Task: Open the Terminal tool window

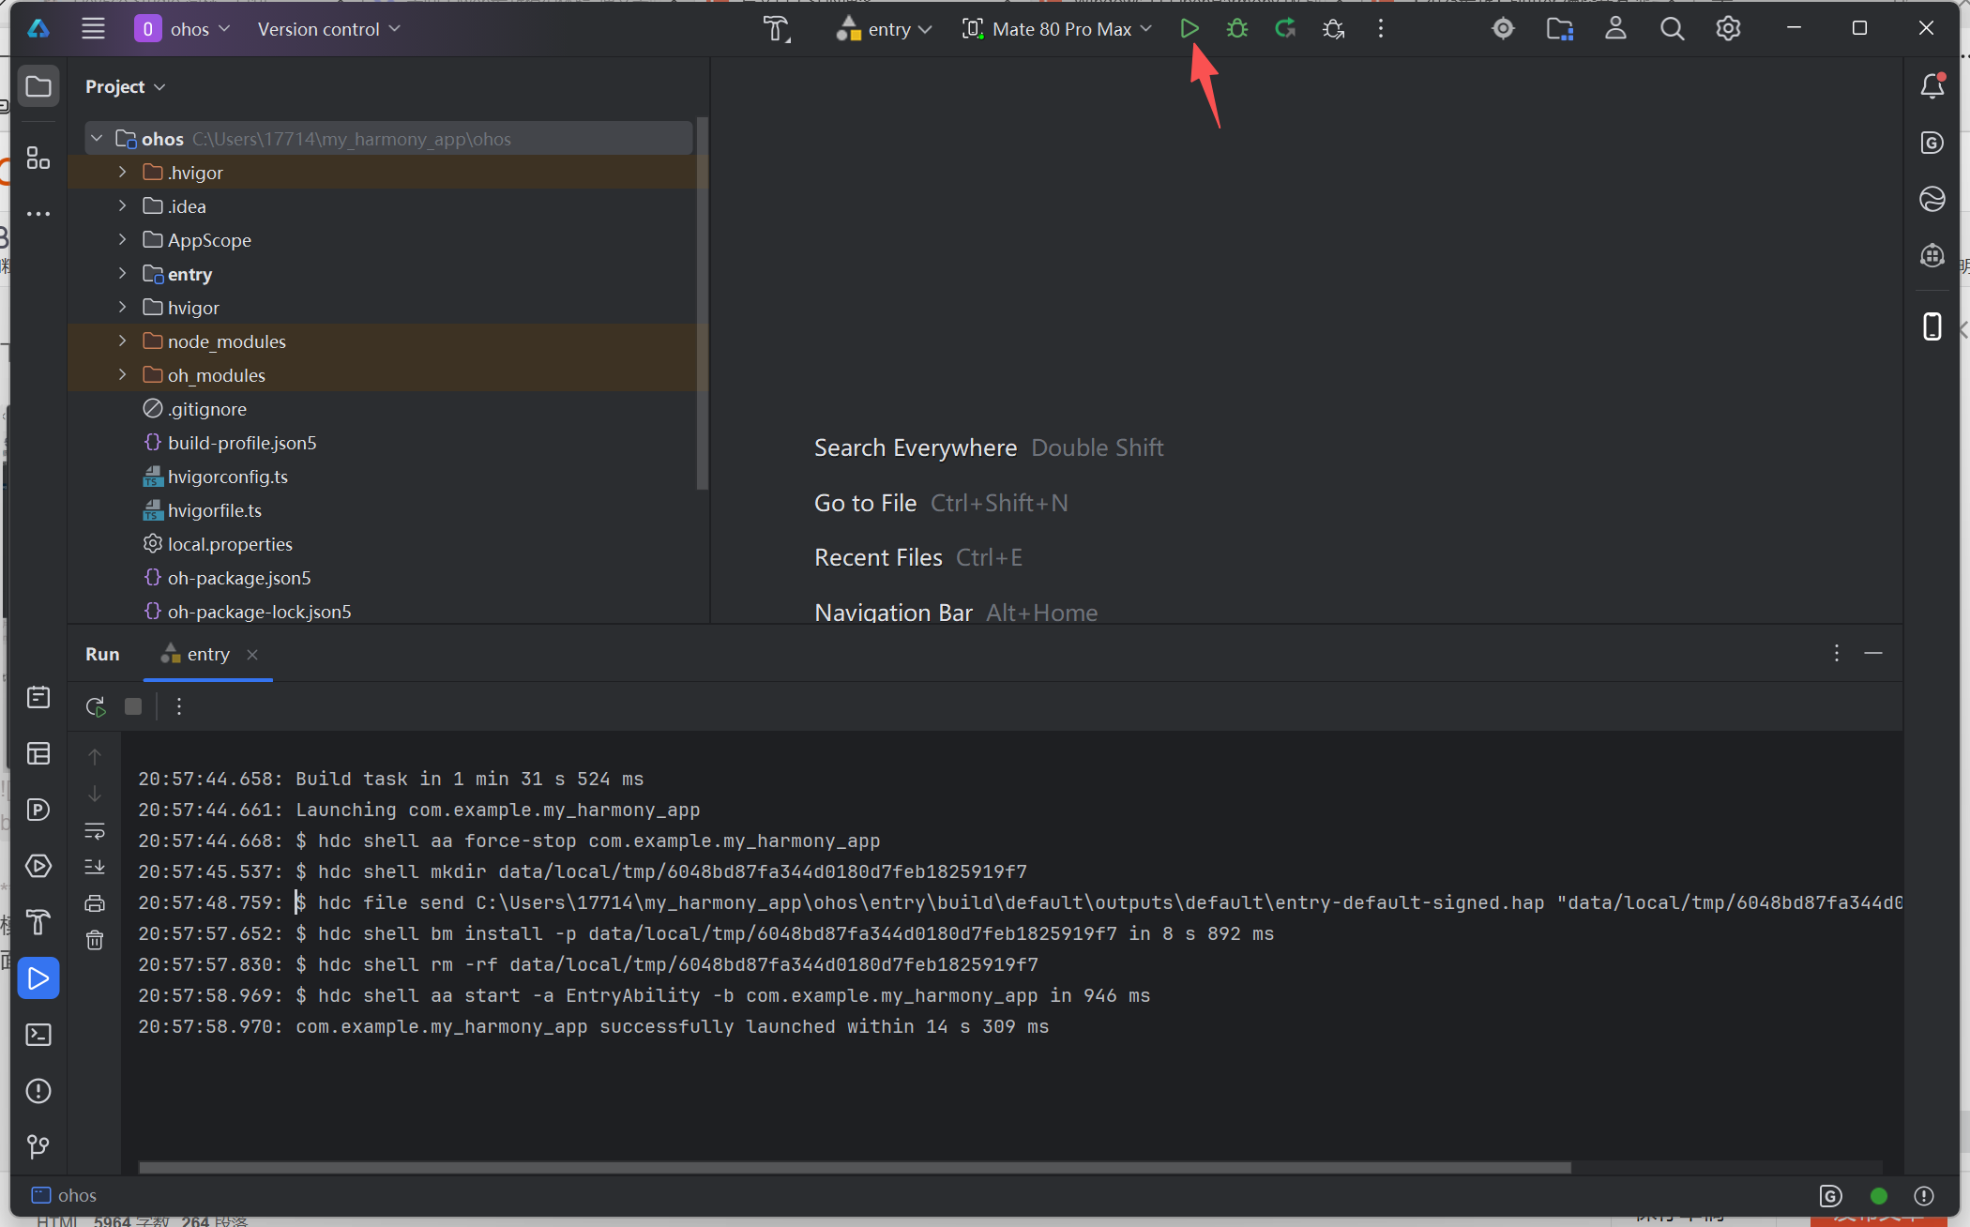Action: (x=38, y=1035)
